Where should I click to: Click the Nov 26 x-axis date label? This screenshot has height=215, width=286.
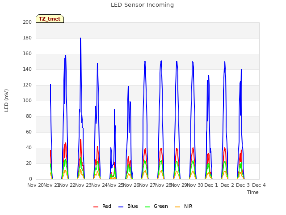(131, 185)
